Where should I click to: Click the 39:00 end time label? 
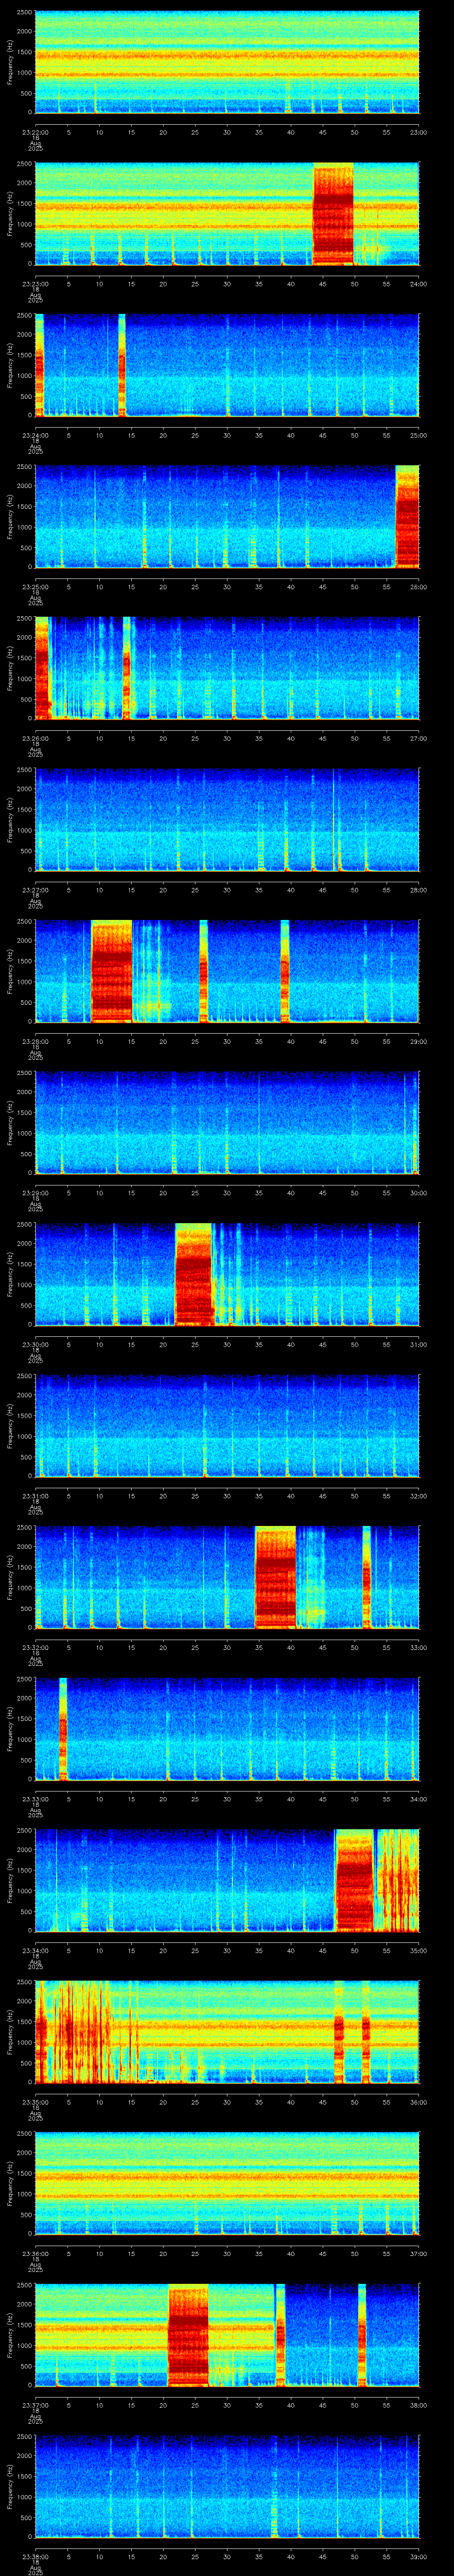[x=418, y=2558]
